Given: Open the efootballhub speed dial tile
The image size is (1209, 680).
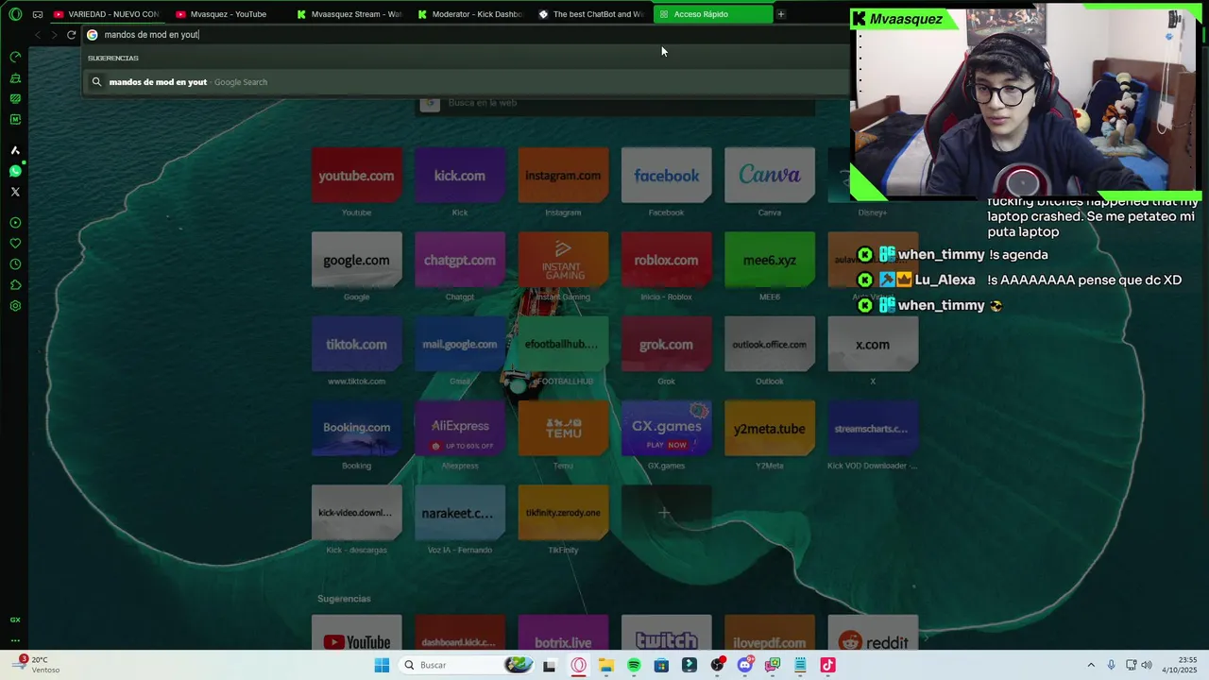Looking at the screenshot, I should point(563,344).
